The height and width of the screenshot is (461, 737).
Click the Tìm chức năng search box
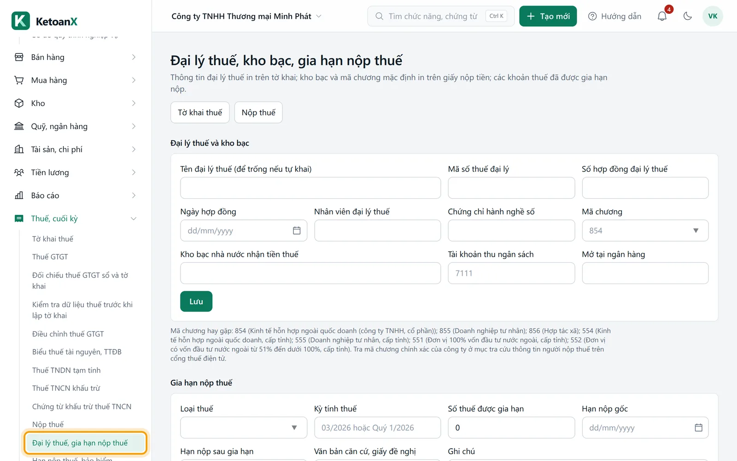(441, 16)
